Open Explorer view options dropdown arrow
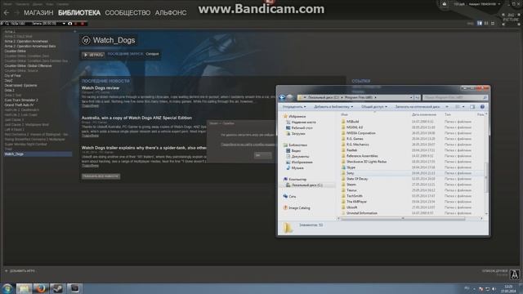 coord(463,107)
